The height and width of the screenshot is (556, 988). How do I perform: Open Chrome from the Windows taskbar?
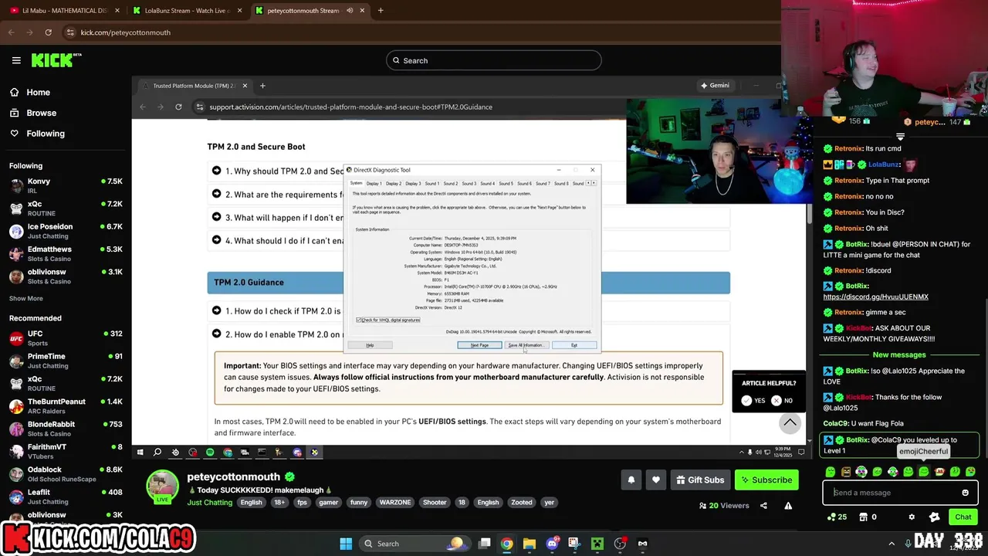(x=506, y=544)
